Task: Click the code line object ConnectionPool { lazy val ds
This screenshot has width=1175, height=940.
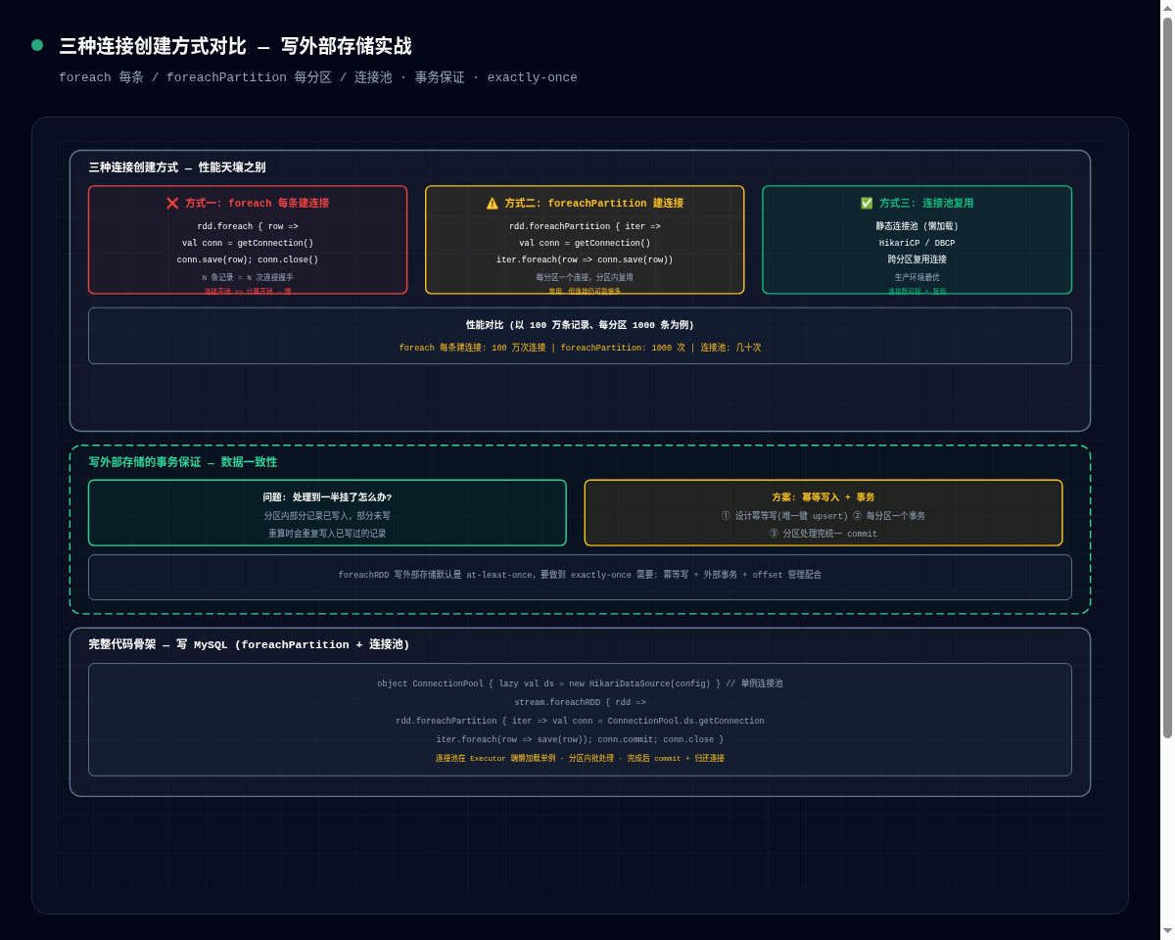Action: point(580,684)
